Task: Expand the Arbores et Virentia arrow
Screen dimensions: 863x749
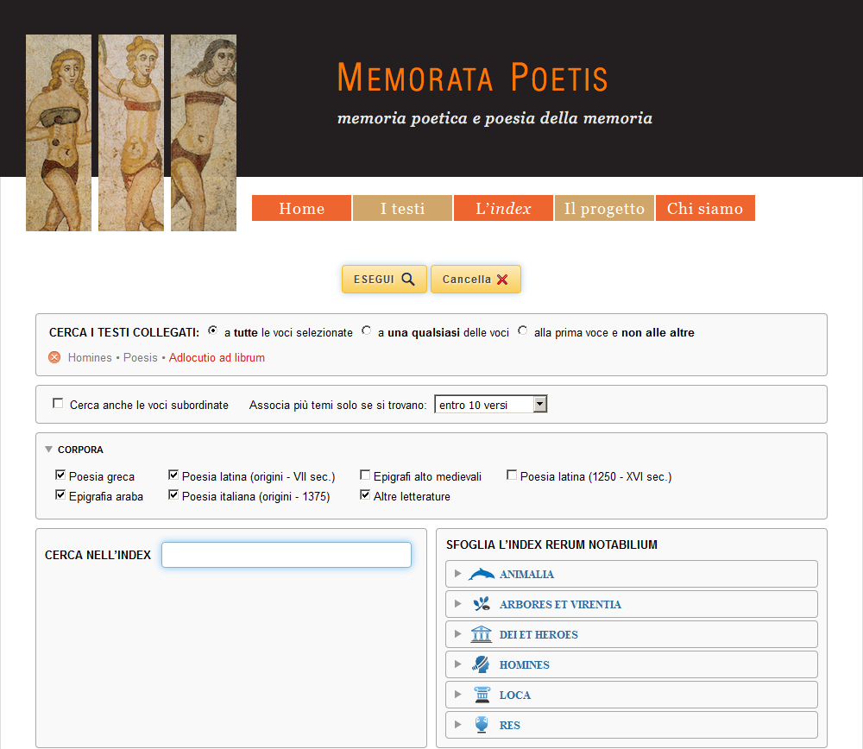Action: click(457, 604)
